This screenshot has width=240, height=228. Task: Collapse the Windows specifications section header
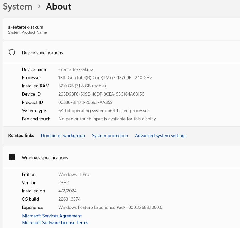[x=45, y=158]
